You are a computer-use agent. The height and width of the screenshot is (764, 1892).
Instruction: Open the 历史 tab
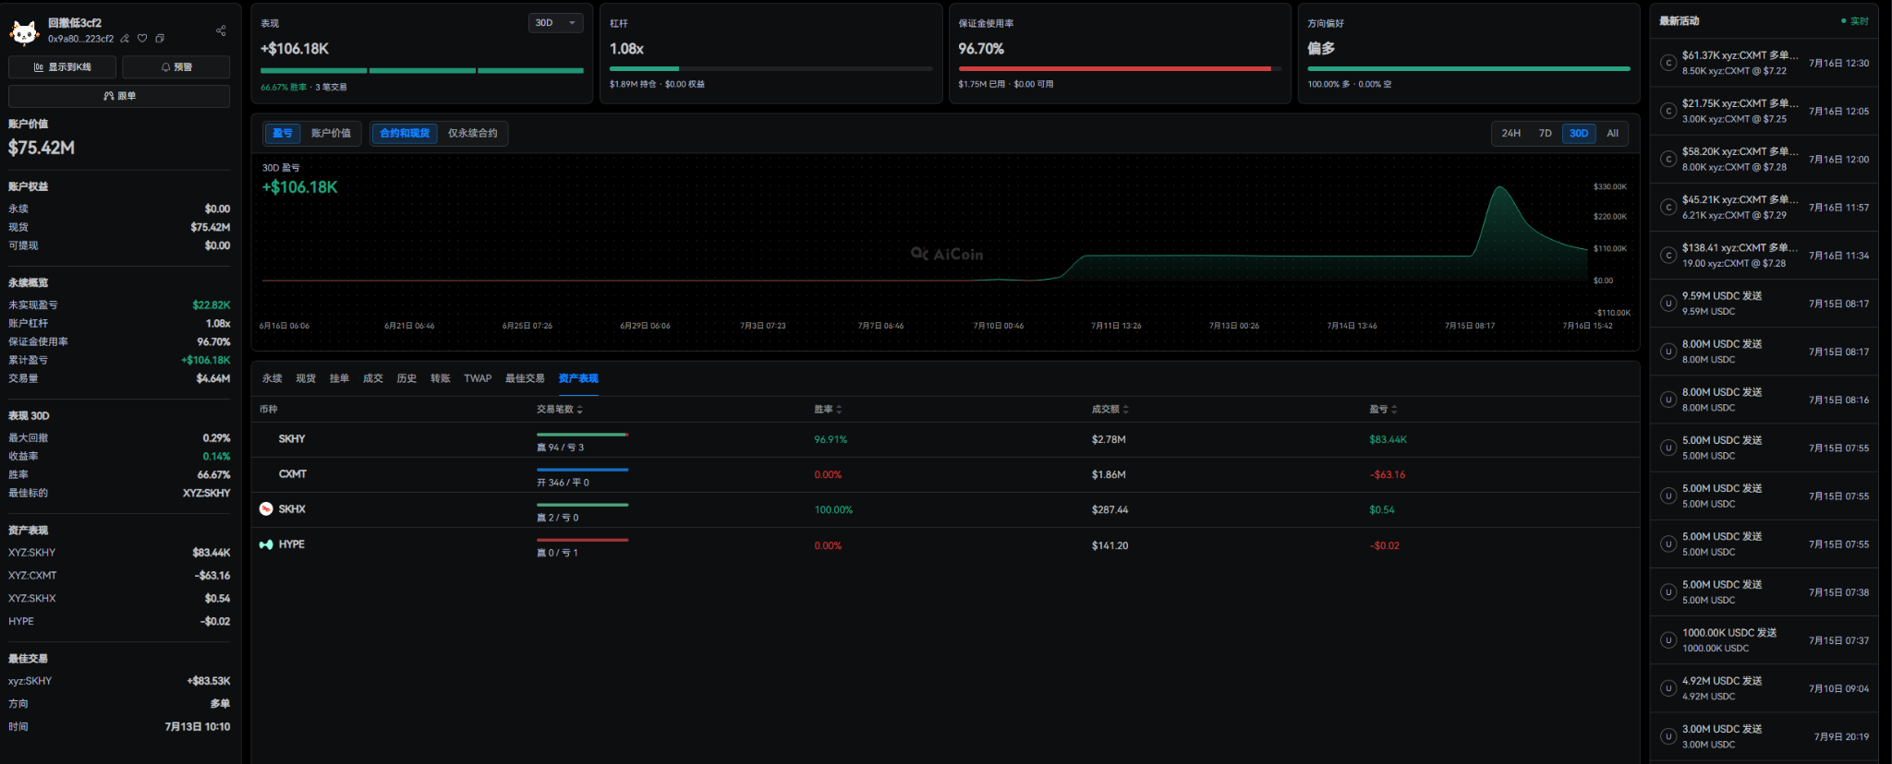point(406,378)
